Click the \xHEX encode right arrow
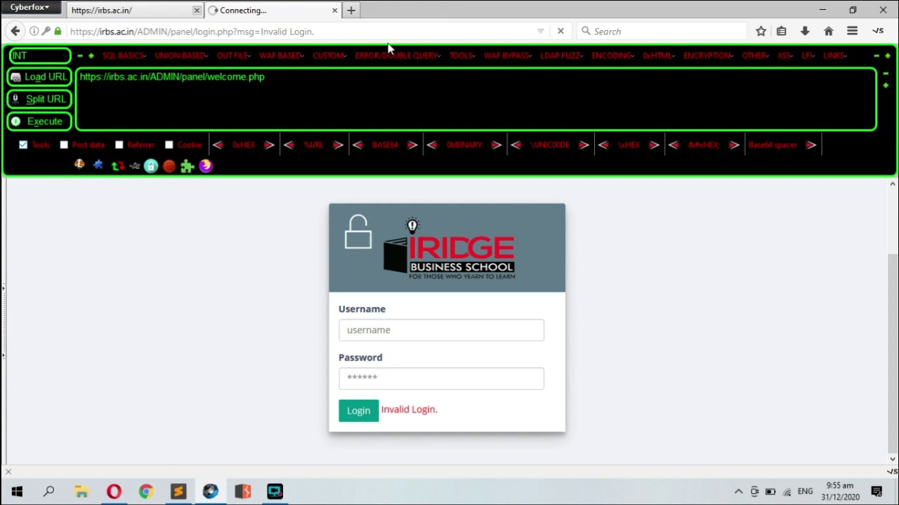This screenshot has width=899, height=505. (654, 144)
